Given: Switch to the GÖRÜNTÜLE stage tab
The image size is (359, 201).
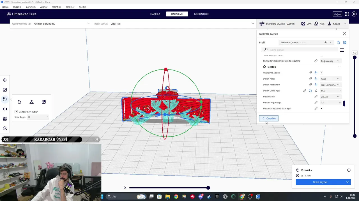Looking at the screenshot, I should click(201, 14).
